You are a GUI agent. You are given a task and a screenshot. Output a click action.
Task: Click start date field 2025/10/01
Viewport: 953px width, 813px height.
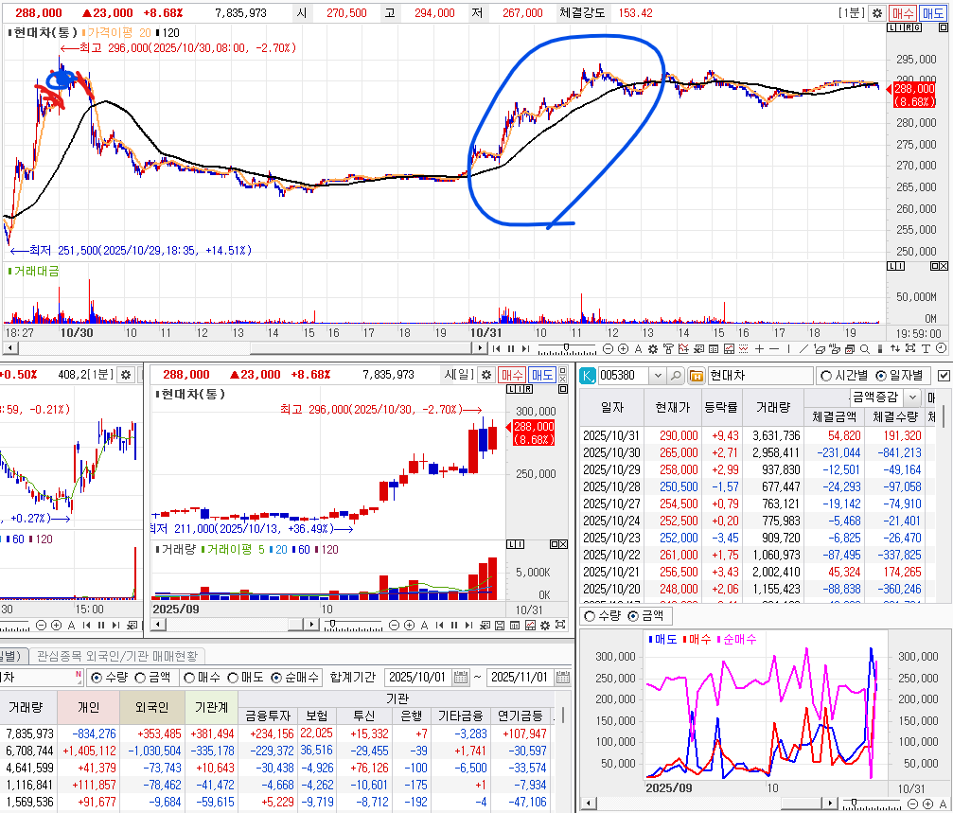coord(418,677)
